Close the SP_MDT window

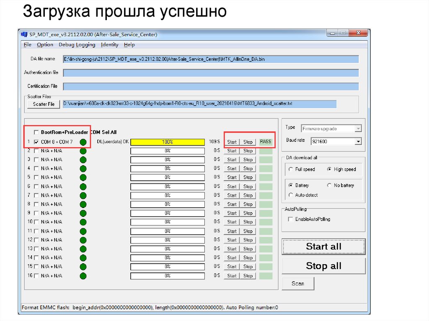[358, 33]
